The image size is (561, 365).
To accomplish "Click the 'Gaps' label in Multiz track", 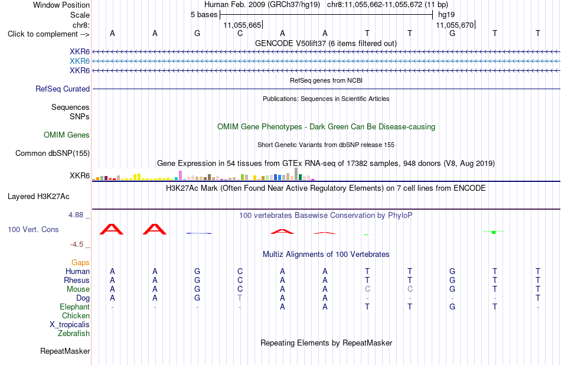I will point(80,263).
